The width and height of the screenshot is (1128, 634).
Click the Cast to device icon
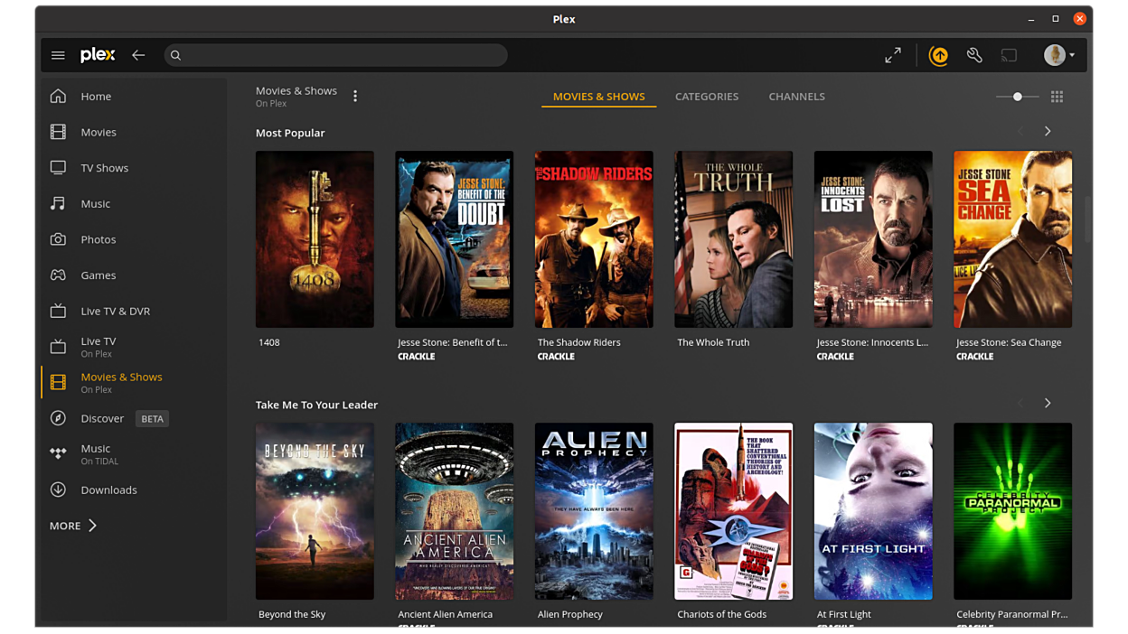point(1009,55)
